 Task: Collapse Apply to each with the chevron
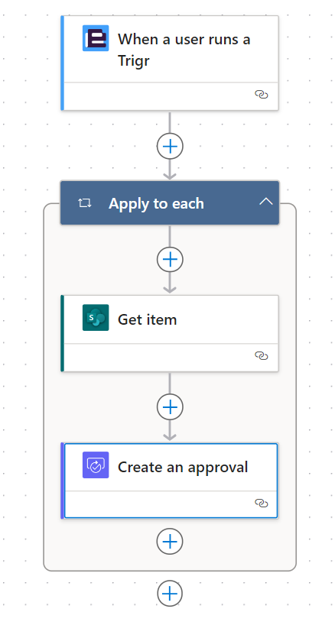click(x=266, y=202)
